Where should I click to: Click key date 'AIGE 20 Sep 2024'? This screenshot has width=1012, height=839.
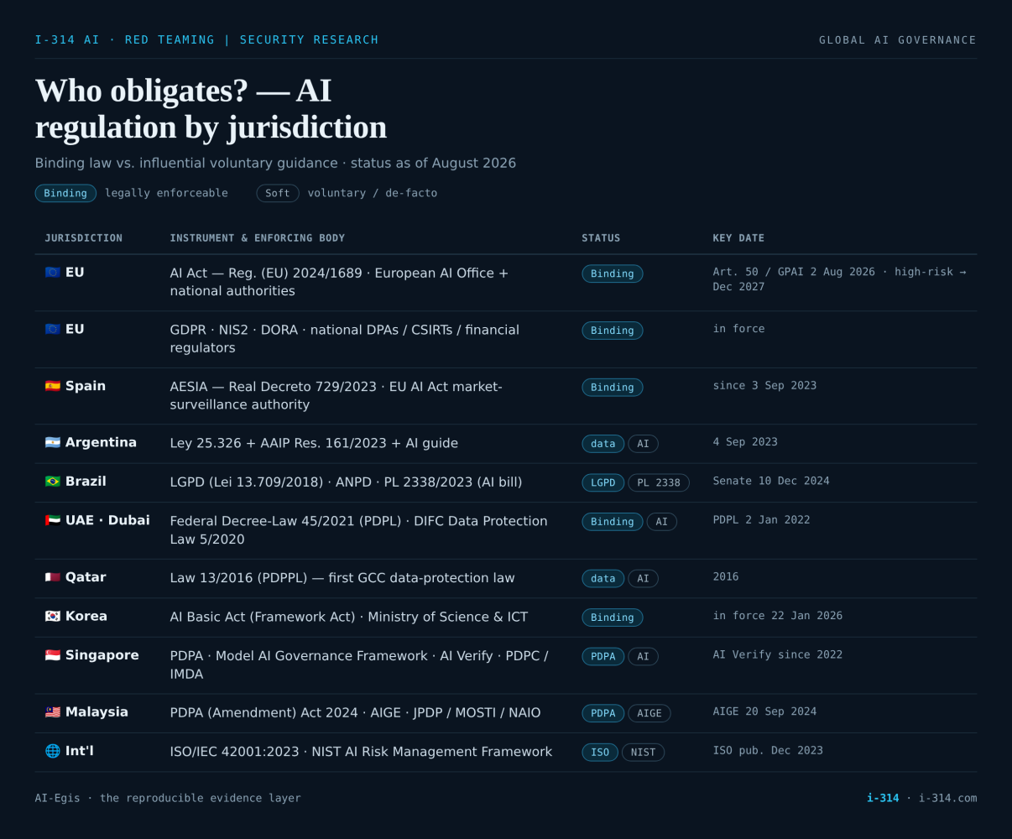pos(765,711)
